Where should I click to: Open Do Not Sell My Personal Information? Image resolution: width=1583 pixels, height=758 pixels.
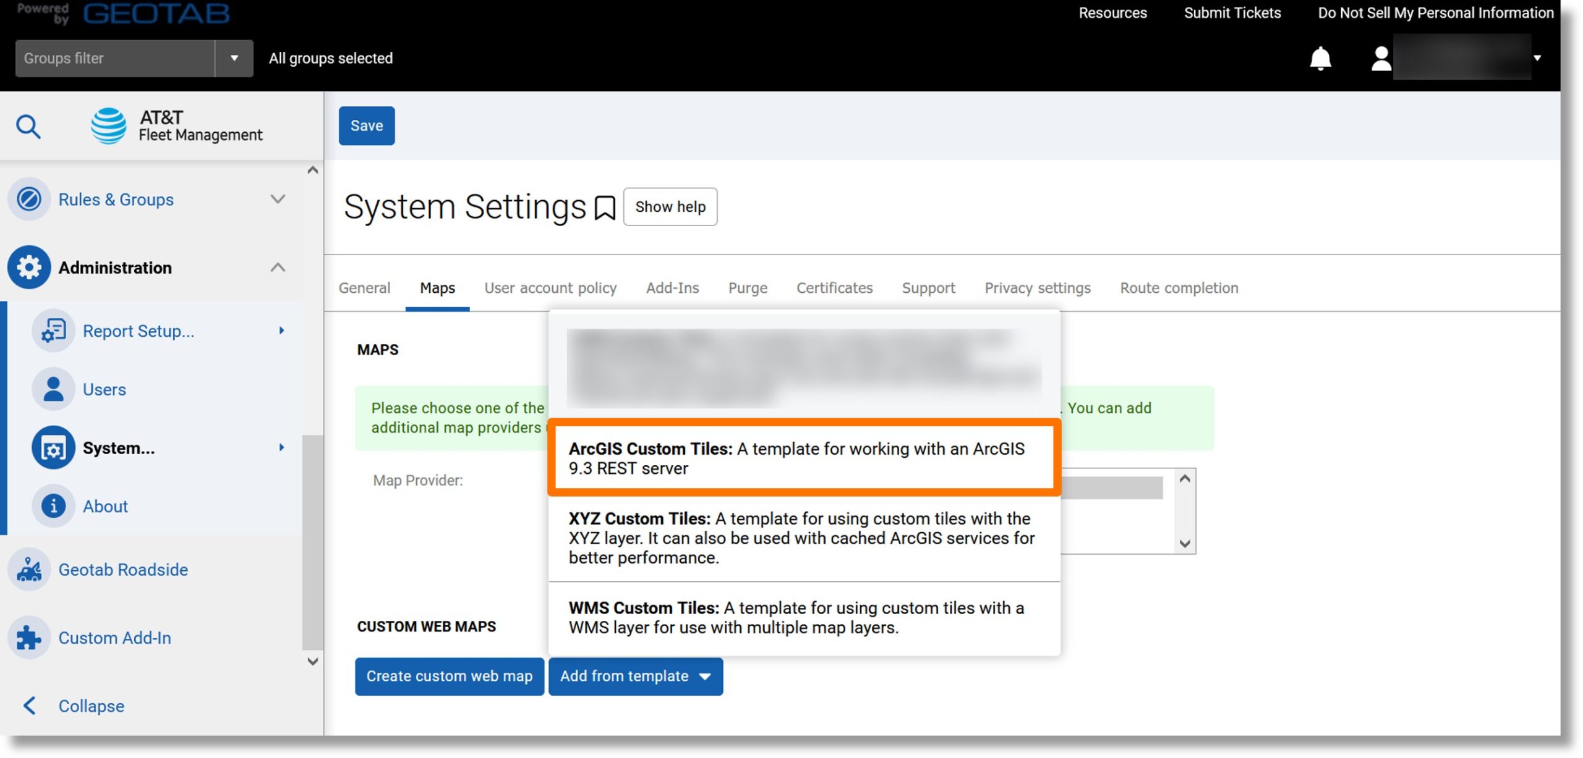[x=1435, y=13]
